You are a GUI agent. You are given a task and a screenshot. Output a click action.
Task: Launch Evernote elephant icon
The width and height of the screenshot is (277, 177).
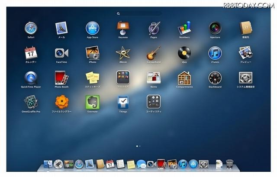92,103
